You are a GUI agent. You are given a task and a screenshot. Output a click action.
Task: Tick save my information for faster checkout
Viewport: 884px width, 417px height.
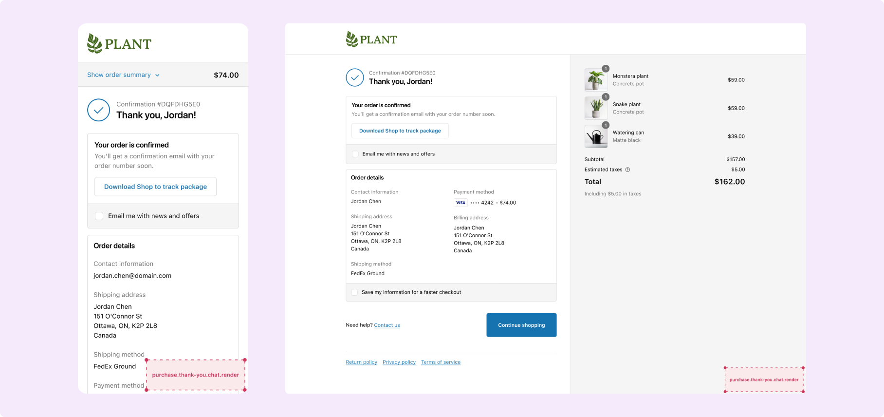click(354, 292)
